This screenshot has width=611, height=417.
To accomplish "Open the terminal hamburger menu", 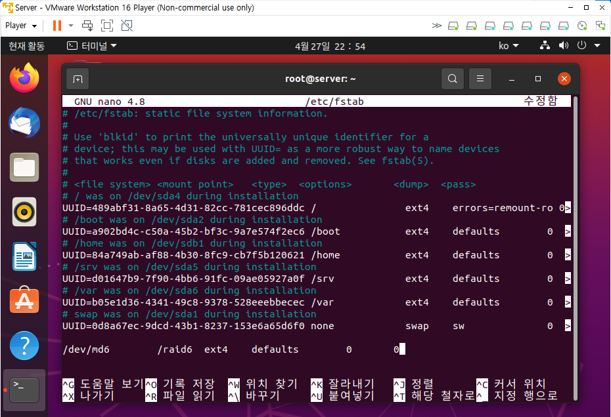I will (x=480, y=79).
